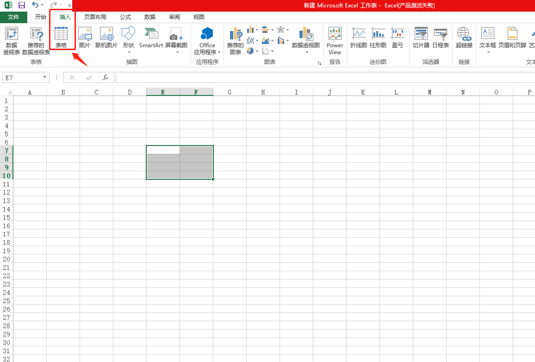The image size is (535, 362).
Task: Insert a 切片器 slicer
Action: (x=421, y=37)
